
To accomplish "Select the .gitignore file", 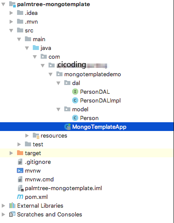I will click(x=38, y=162).
